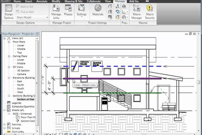This screenshot has height=135, width=202.
Task: Switch to the Insert ribbon tab
Action: tap(29, 1)
